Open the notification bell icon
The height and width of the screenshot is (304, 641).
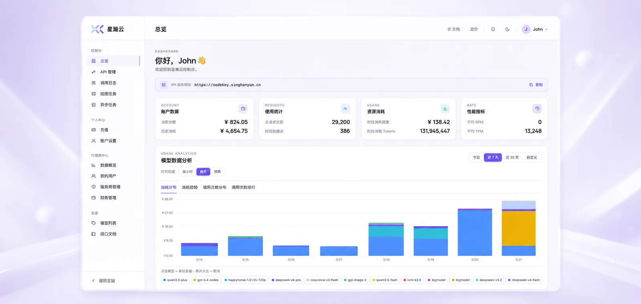(493, 29)
